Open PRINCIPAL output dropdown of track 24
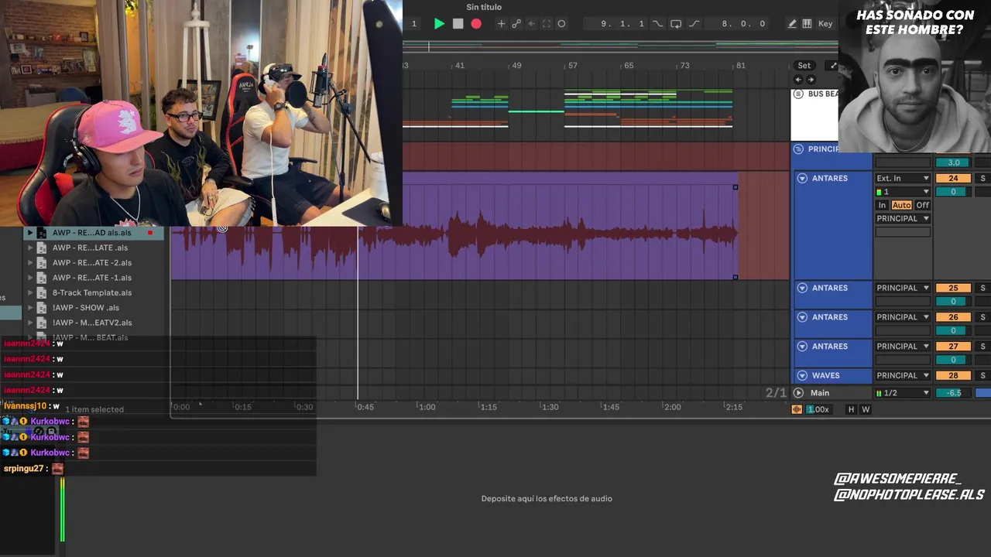The height and width of the screenshot is (557, 991). tap(903, 219)
